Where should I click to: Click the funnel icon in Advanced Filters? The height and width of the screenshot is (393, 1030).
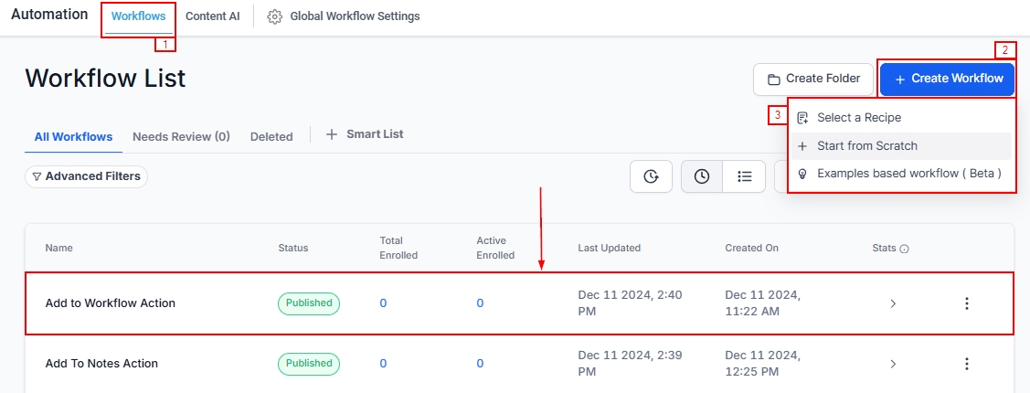click(x=37, y=176)
